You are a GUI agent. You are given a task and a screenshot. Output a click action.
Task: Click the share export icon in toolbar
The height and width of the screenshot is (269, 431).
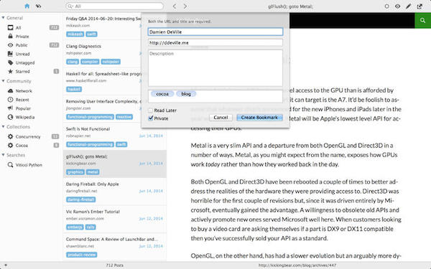[420, 6]
